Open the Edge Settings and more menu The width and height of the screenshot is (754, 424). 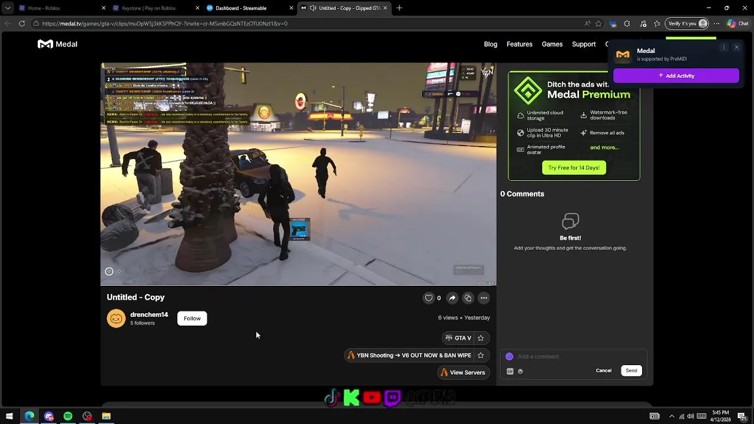[x=716, y=24]
